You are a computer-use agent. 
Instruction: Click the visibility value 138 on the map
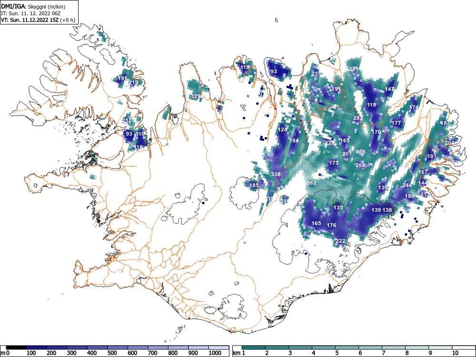point(387,210)
